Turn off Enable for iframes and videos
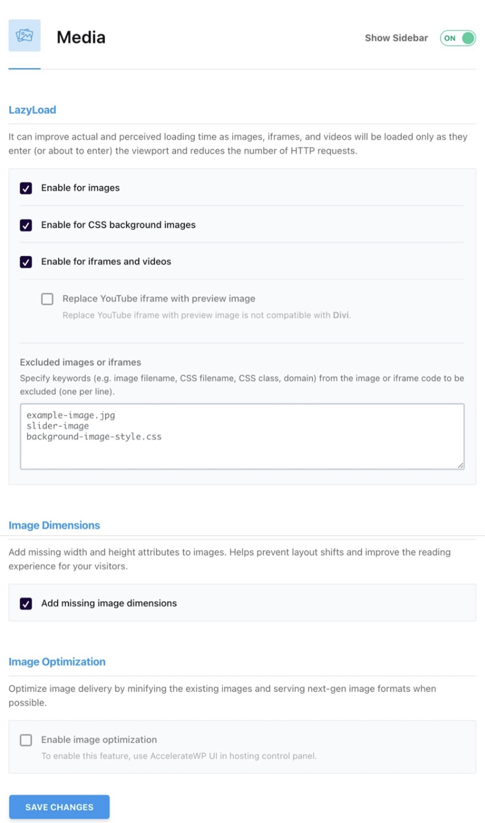 coord(25,261)
